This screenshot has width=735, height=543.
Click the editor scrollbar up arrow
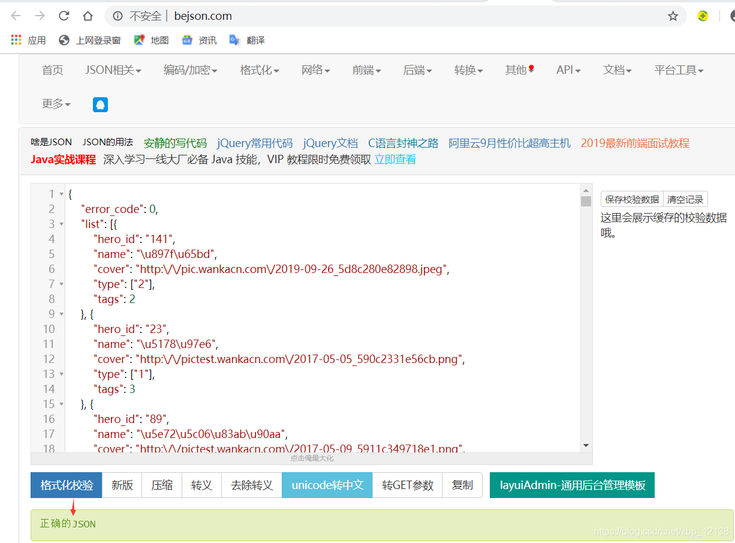[x=586, y=190]
